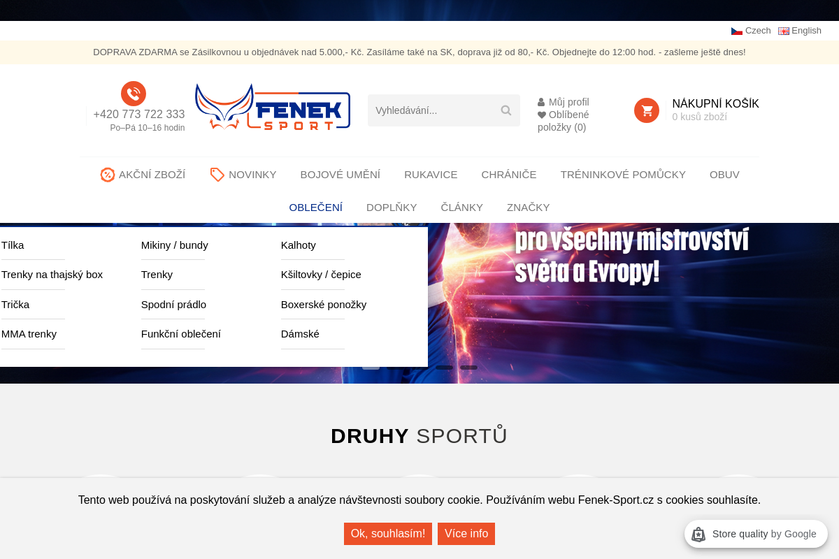839x559 pixels.
Task: Open the DOPLŇKY dropdown menu
Action: tap(392, 208)
